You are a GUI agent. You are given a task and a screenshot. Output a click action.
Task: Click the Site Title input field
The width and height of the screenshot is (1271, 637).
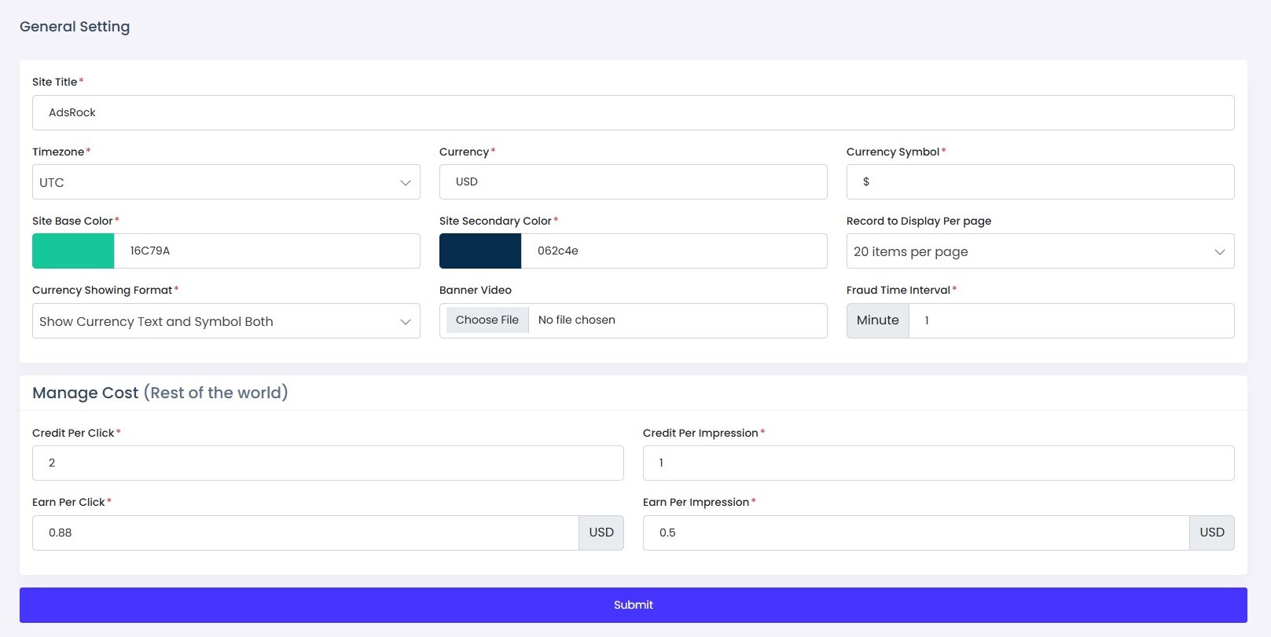coord(633,112)
